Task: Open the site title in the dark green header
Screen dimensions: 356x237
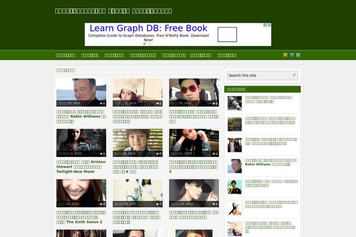Action: [x=113, y=11]
